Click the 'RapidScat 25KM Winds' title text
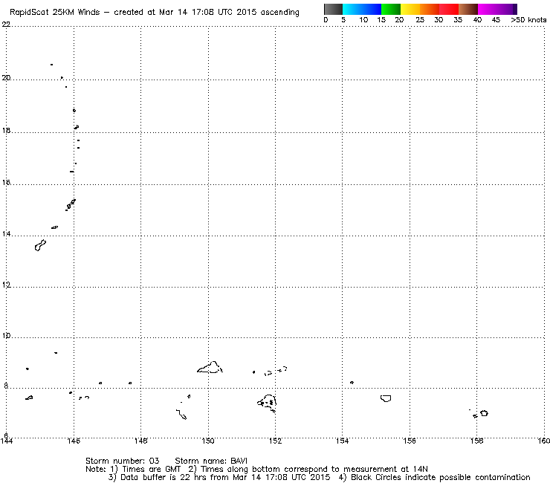 coord(55,12)
